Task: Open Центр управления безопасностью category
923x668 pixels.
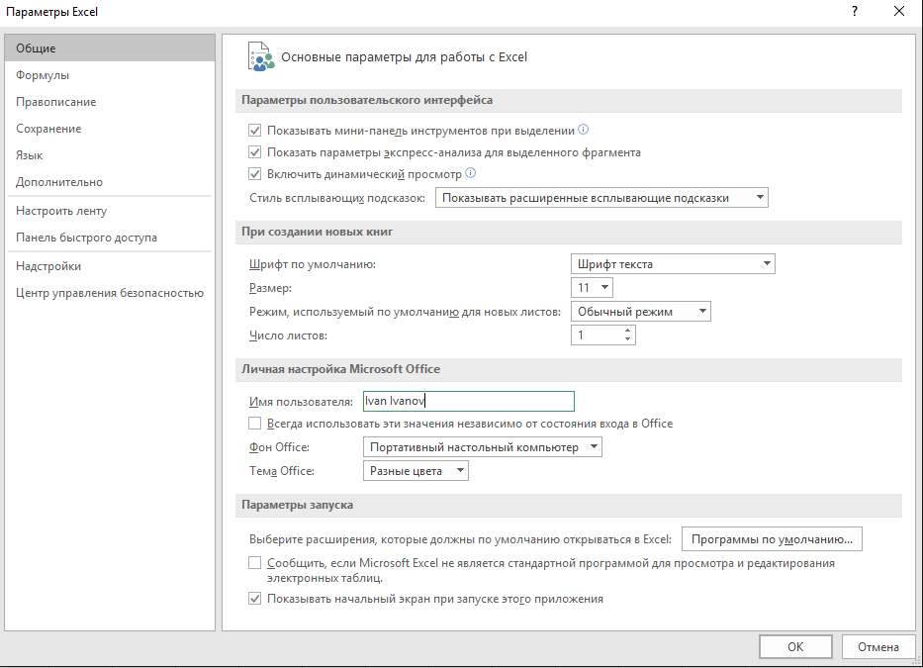Action: pos(110,293)
